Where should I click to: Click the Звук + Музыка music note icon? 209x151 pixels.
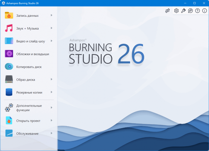9,28
